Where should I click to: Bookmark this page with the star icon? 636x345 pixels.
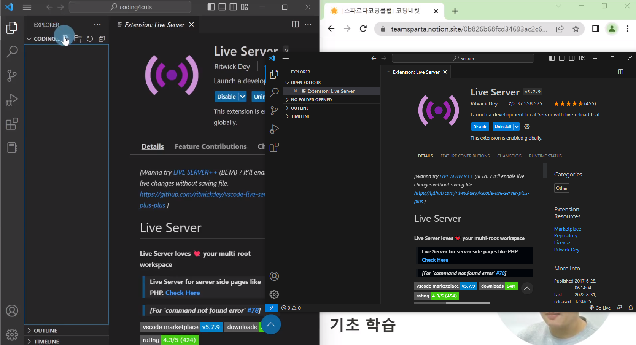(576, 29)
